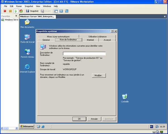Click the VMware status bar hard disk icon
168x134 pixels.
click(x=154, y=132)
